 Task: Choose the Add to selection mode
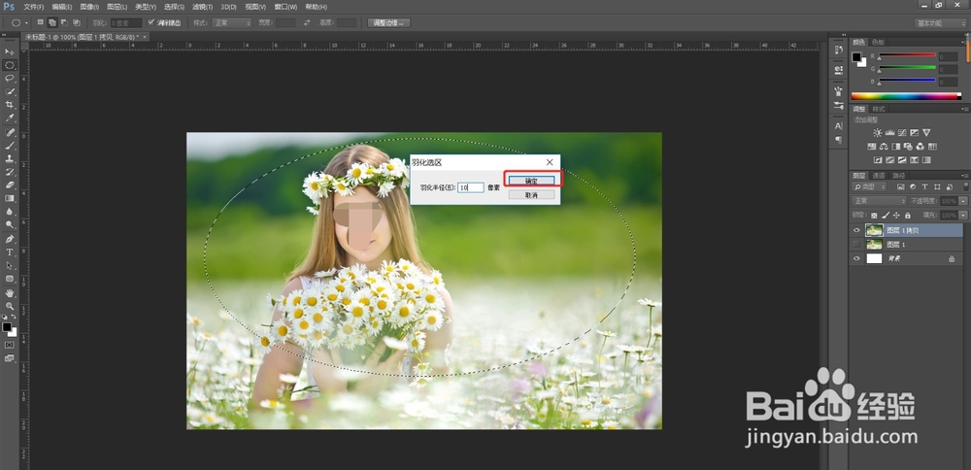click(52, 23)
